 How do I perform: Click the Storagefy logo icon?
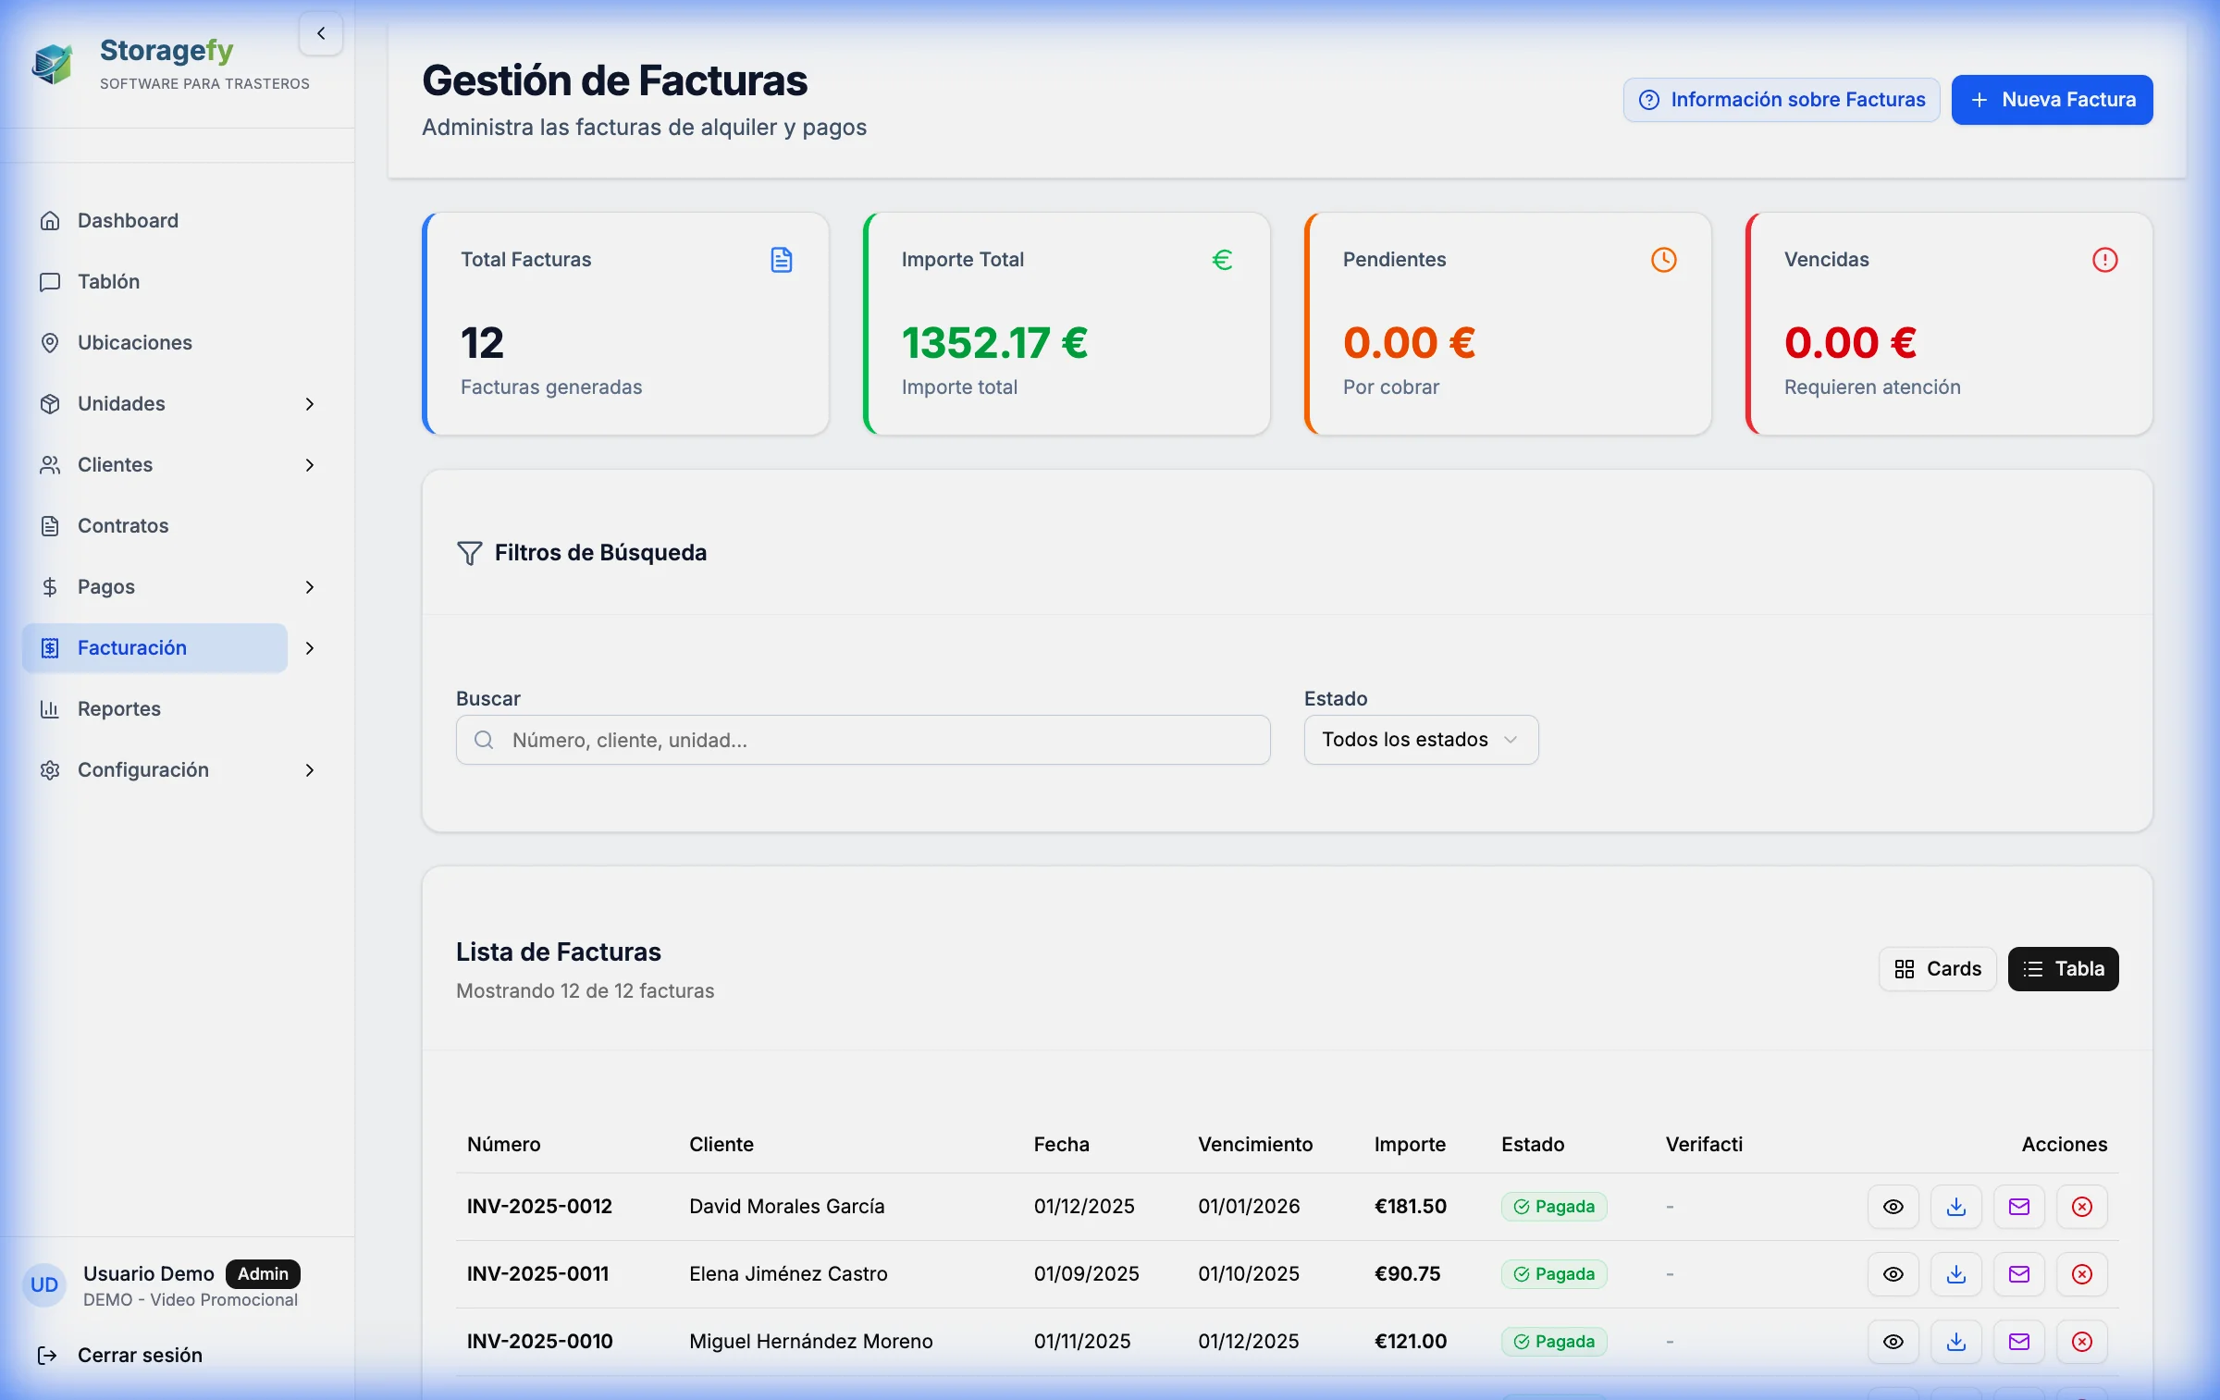pyautogui.click(x=53, y=64)
